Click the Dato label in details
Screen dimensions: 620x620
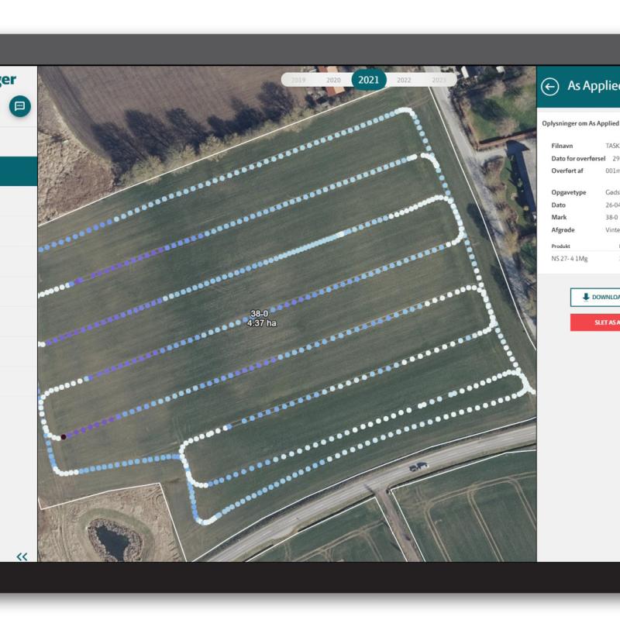coord(558,205)
